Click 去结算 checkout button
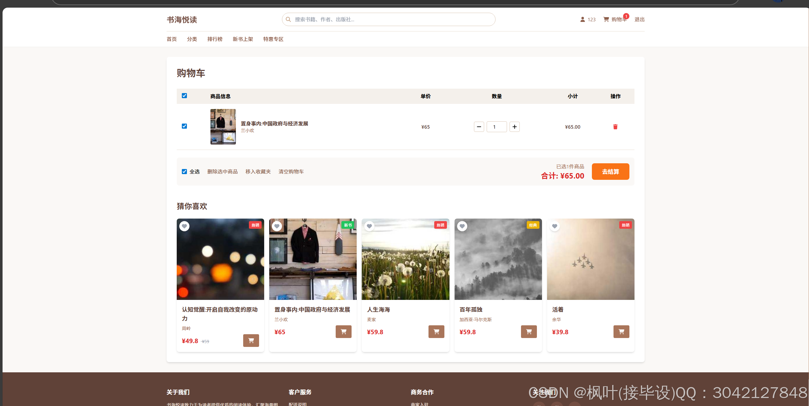 (x=610, y=172)
